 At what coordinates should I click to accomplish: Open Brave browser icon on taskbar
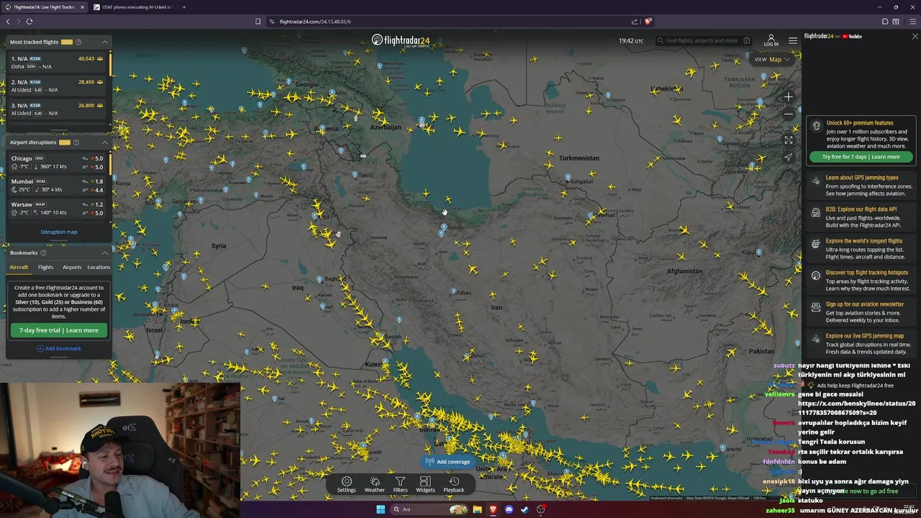[x=493, y=509]
